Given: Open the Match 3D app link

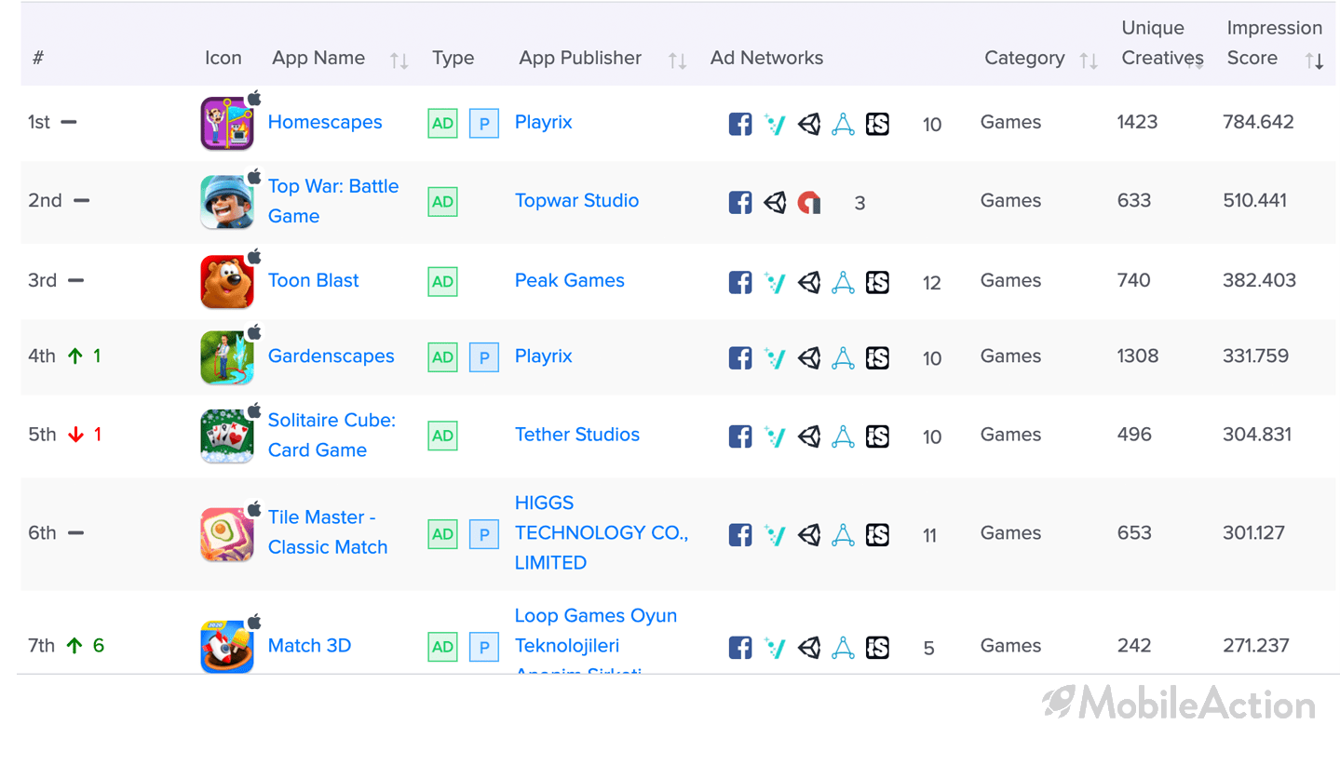Looking at the screenshot, I should [x=309, y=646].
